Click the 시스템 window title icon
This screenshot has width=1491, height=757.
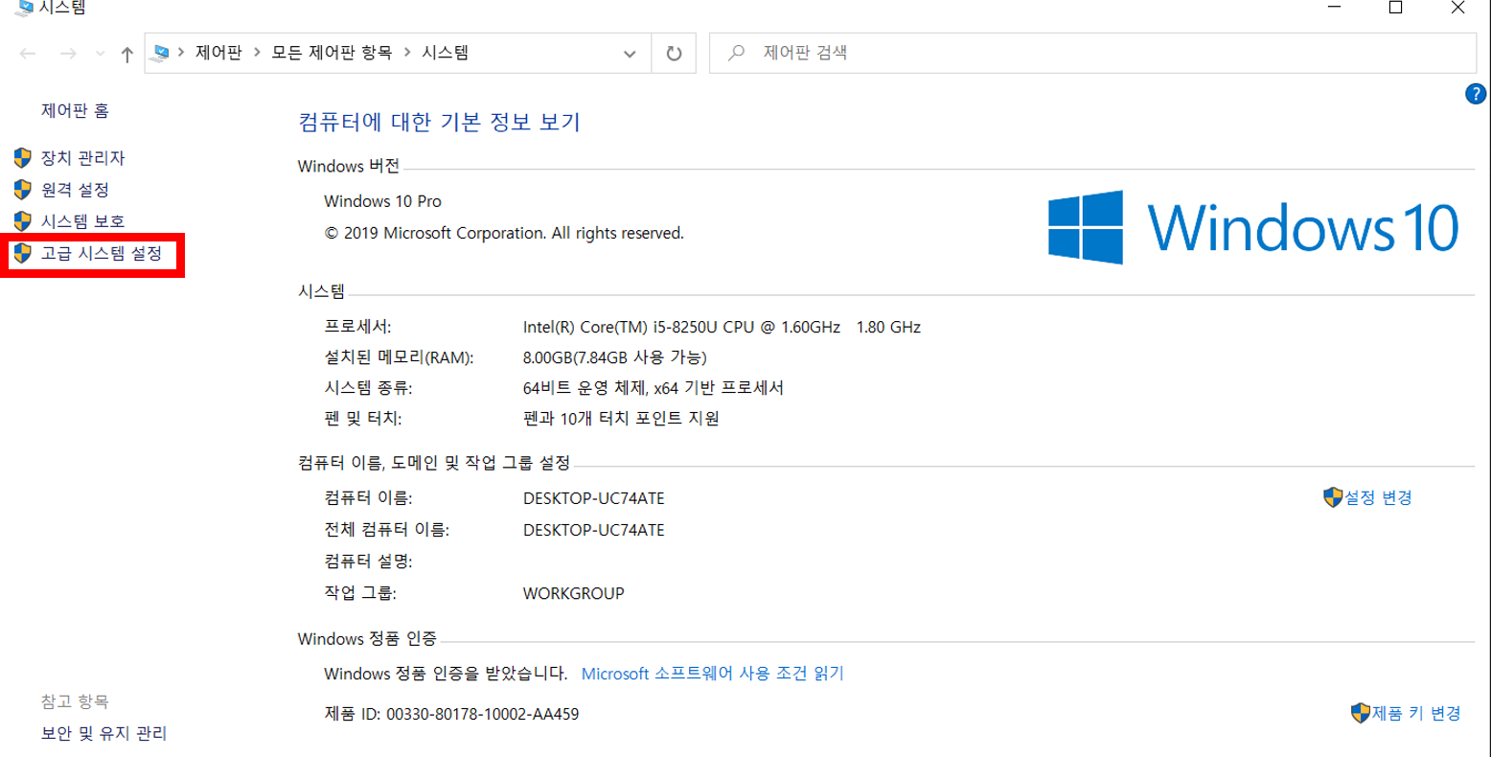pyautogui.click(x=26, y=7)
